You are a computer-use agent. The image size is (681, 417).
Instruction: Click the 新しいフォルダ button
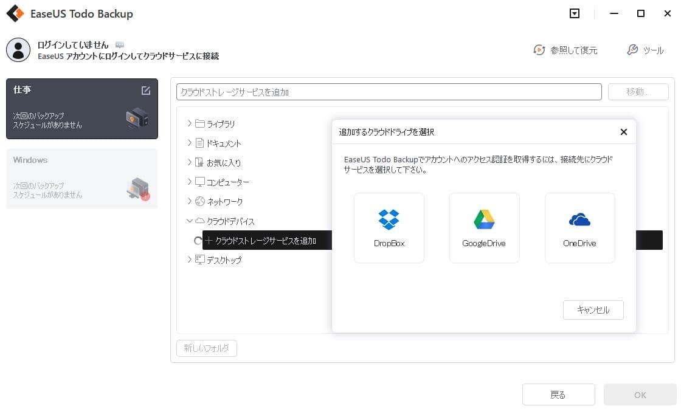pyautogui.click(x=206, y=348)
